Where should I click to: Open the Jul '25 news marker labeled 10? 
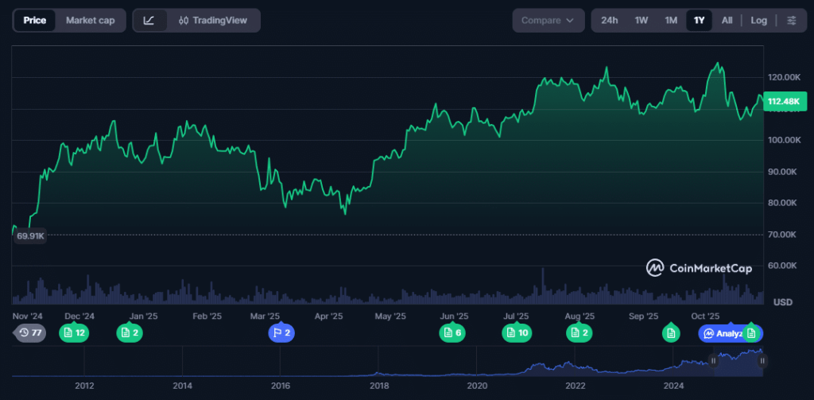click(517, 333)
